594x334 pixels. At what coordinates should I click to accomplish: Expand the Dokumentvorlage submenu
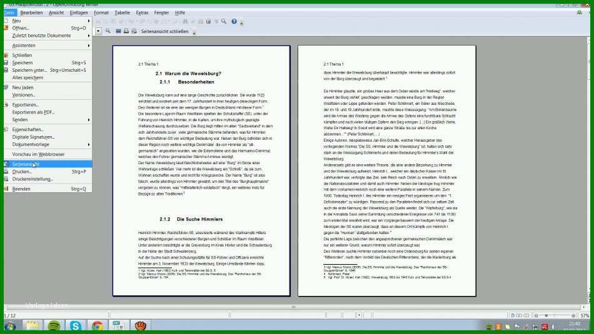pos(89,144)
